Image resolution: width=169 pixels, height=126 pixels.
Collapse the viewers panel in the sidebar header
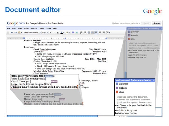pyautogui.click(x=161, y=29)
